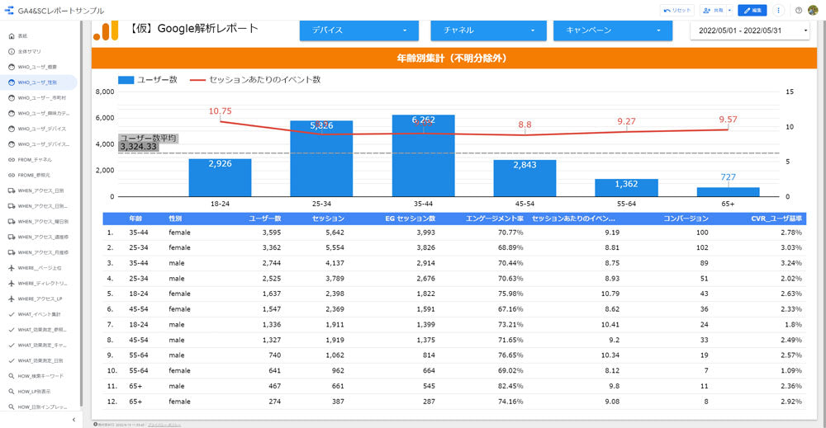Open the キャンペーン filter dropdown
The width and height of the screenshot is (826, 428).
point(612,31)
